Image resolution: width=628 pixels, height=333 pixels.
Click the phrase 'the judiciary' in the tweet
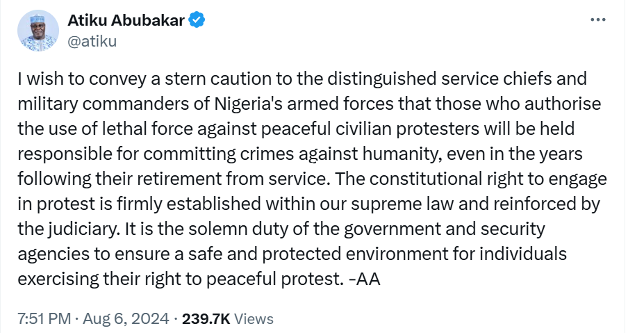[x=68, y=229]
